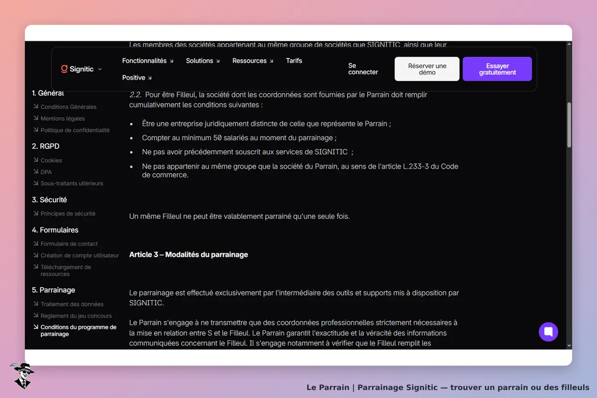
Task: Click arrow icon beside Principes de sécurité
Action: (x=36, y=213)
